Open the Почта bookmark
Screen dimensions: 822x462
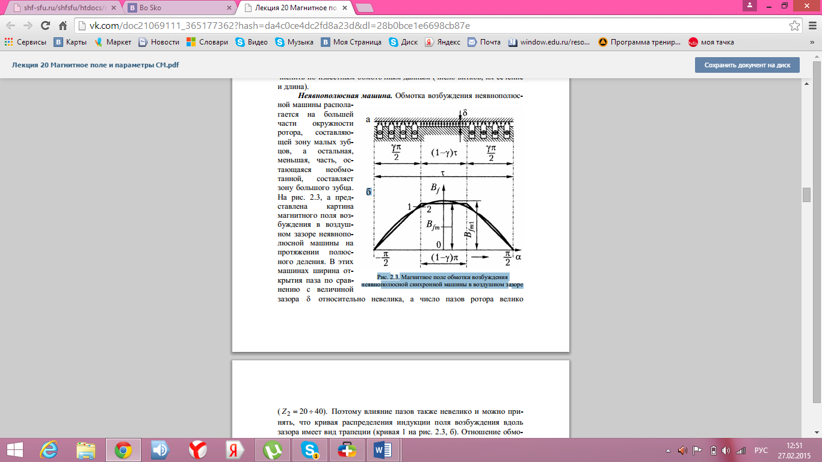coord(484,42)
